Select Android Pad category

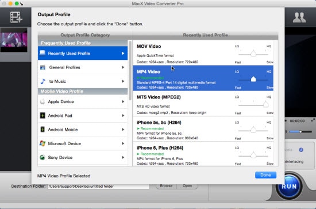tap(83, 116)
